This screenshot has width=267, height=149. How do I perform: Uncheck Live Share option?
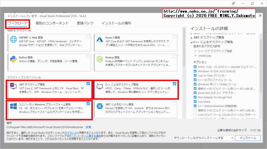195,102
